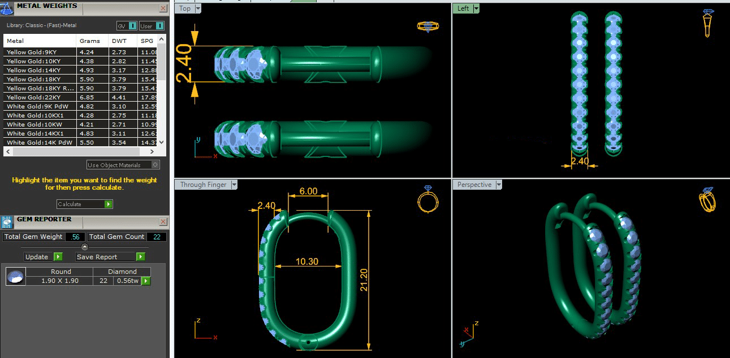Image resolution: width=730 pixels, height=358 pixels.
Task: Select the 6.00 dimension label
Action: click(308, 191)
